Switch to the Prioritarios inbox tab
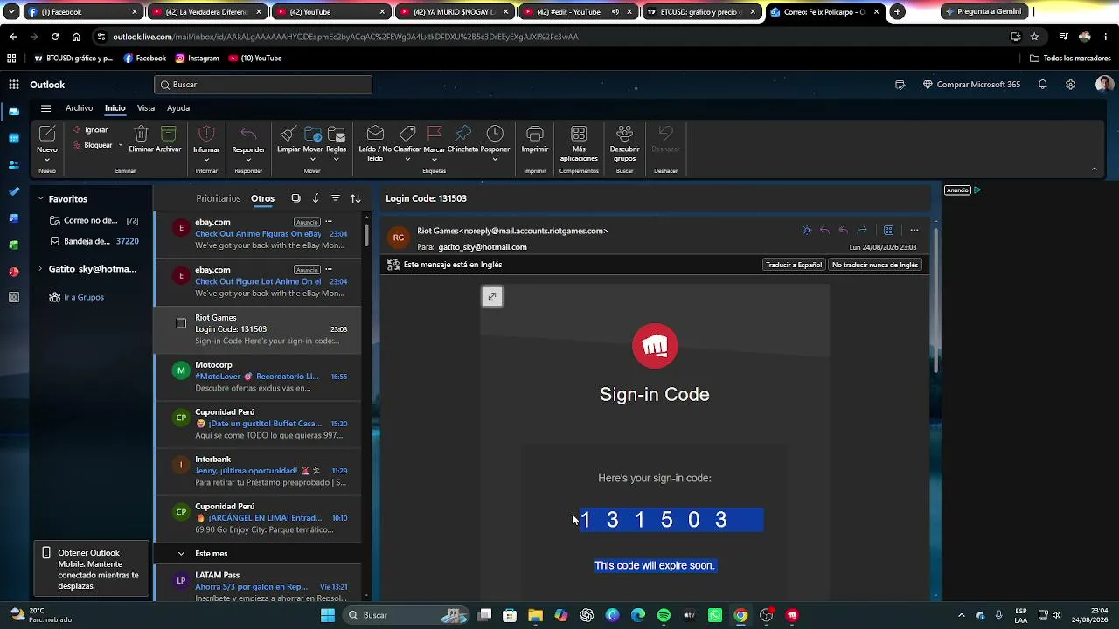This screenshot has height=629, width=1119. [x=219, y=198]
